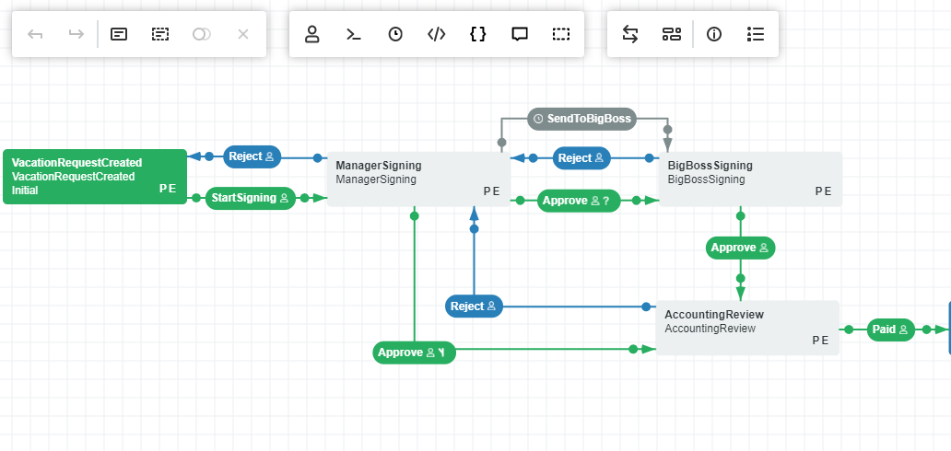Select the AccountingReview activity box

pos(748,328)
